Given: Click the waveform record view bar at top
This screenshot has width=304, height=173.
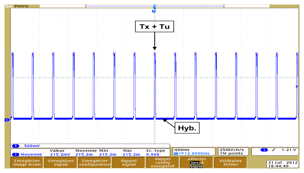Looking at the screenshot, I should [x=155, y=6].
